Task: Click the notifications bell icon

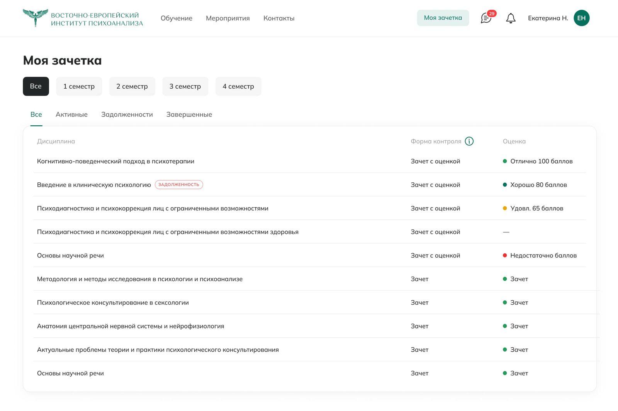Action: 511,18
